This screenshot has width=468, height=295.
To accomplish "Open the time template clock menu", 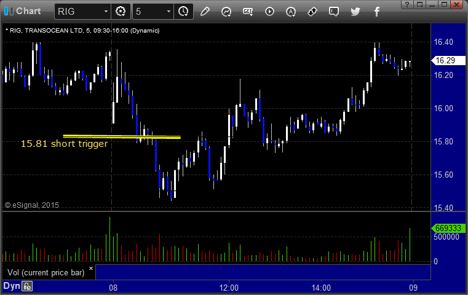I will [x=183, y=12].
